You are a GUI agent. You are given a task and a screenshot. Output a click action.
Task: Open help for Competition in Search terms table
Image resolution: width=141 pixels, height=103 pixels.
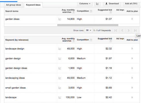click(91, 11)
